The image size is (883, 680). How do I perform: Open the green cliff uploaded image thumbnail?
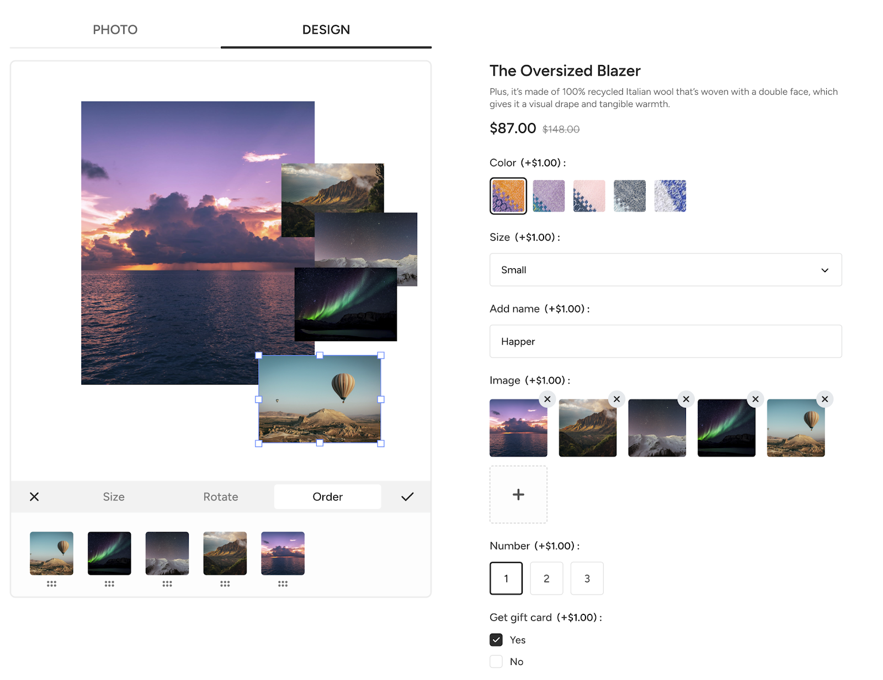click(588, 428)
